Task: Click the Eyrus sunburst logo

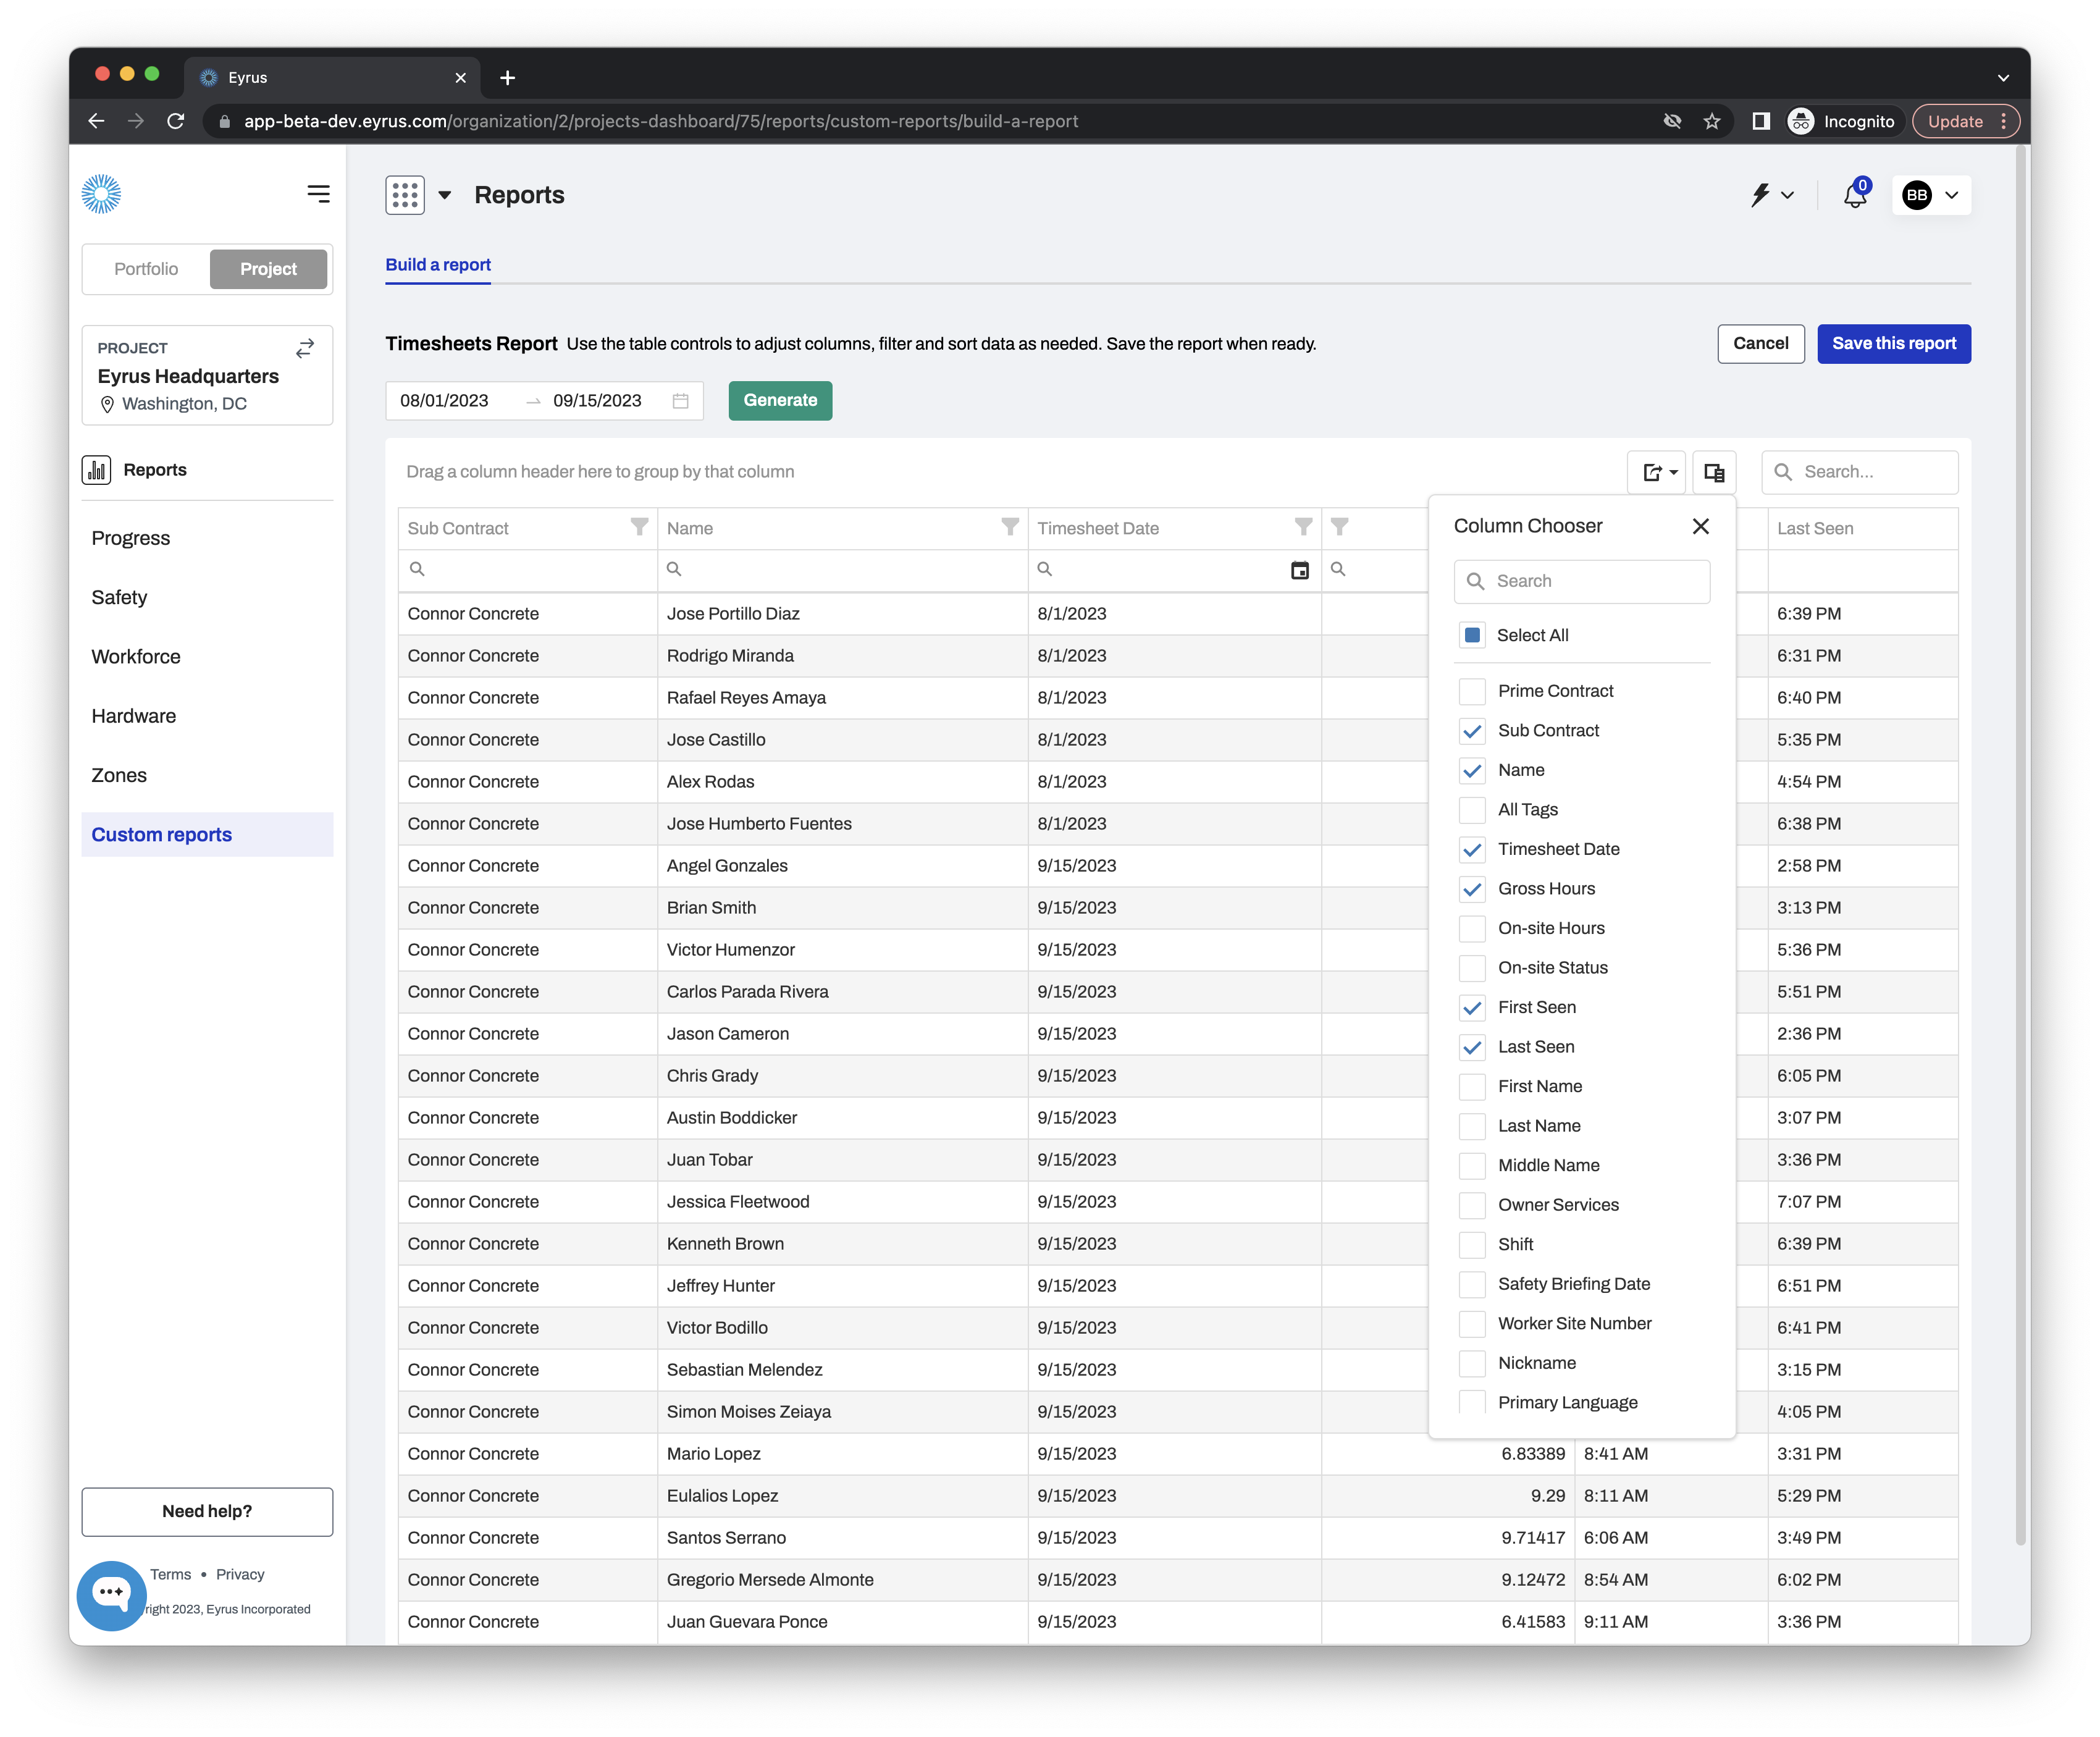Action: point(101,194)
